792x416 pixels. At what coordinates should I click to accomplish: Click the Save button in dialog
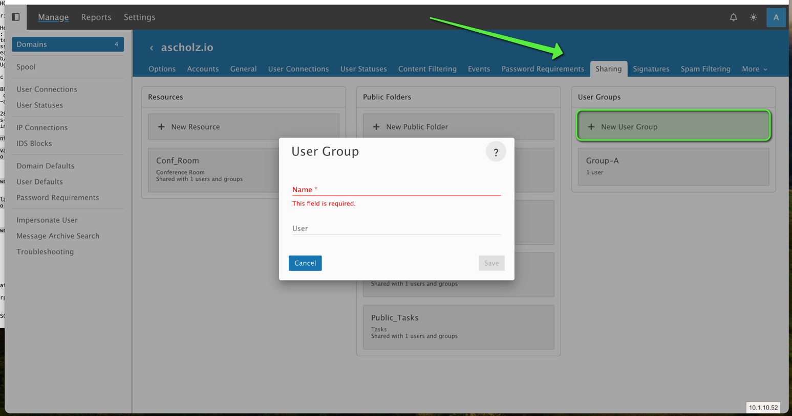tap(491, 263)
